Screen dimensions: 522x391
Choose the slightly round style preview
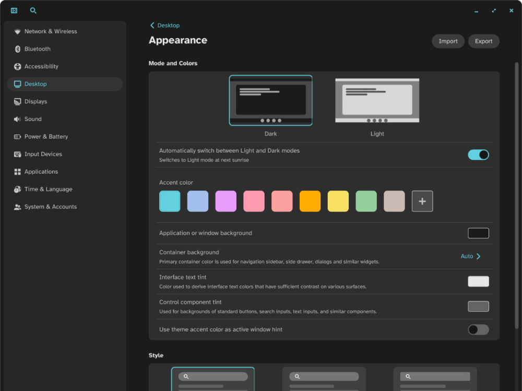tap(324, 379)
